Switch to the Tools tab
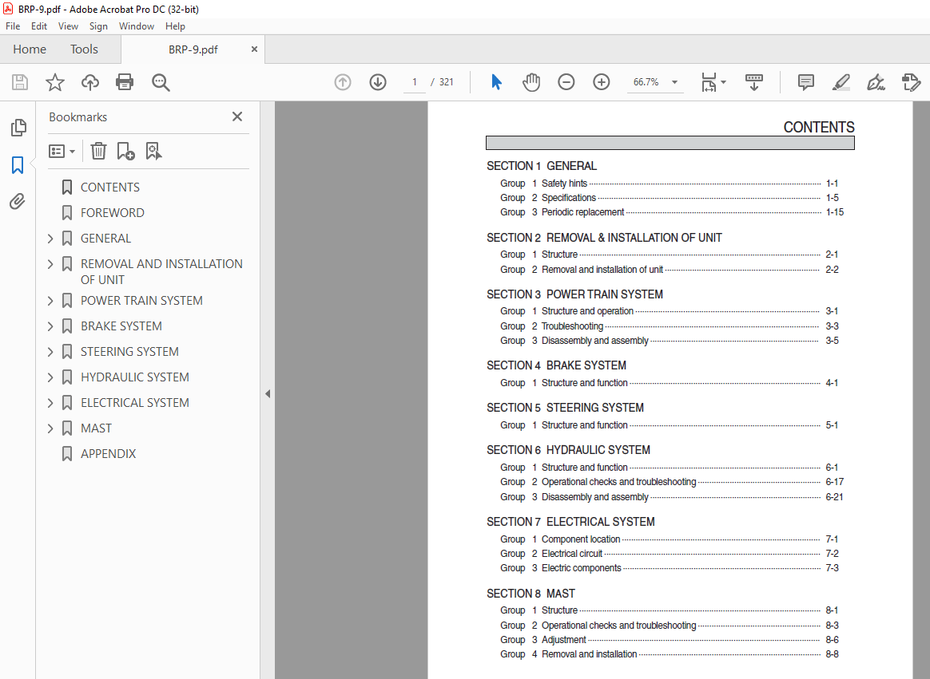 pos(84,49)
